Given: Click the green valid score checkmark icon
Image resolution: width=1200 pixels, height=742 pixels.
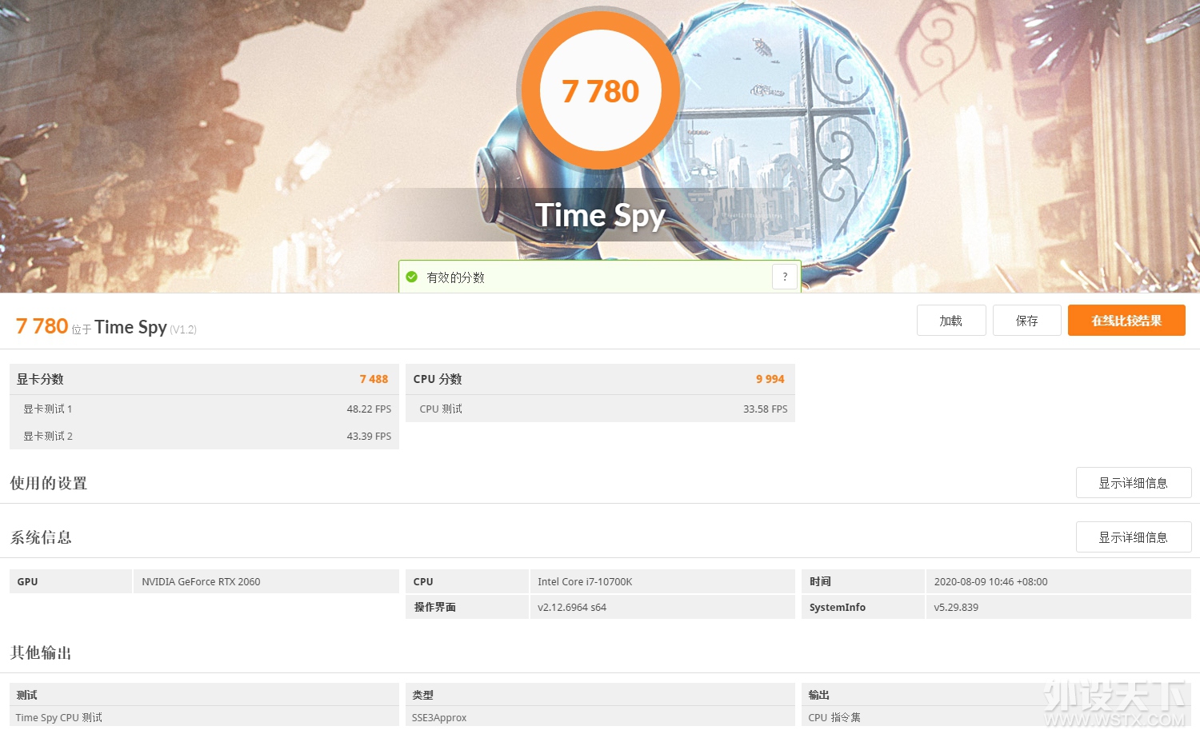Looking at the screenshot, I should 412,277.
